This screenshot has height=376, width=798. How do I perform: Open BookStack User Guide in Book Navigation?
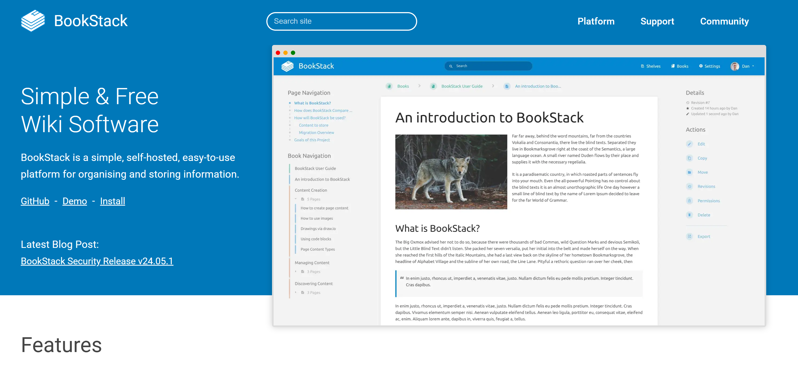tap(315, 168)
